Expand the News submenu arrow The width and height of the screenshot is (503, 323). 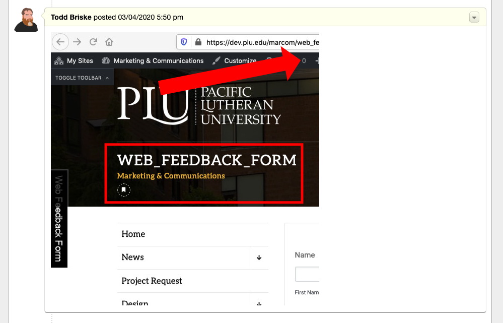coord(259,257)
